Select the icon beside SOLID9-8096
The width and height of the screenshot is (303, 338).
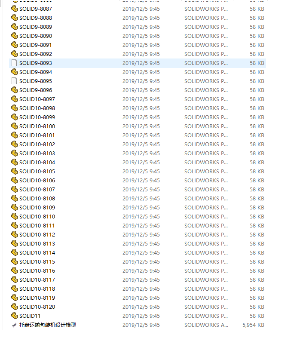click(14, 90)
